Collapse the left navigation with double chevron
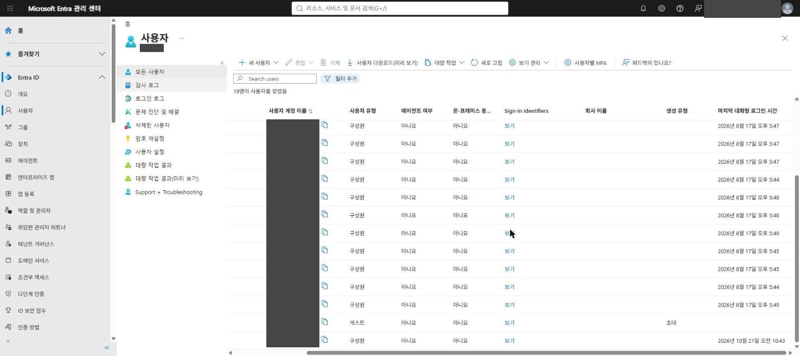The image size is (800, 356). click(107, 347)
